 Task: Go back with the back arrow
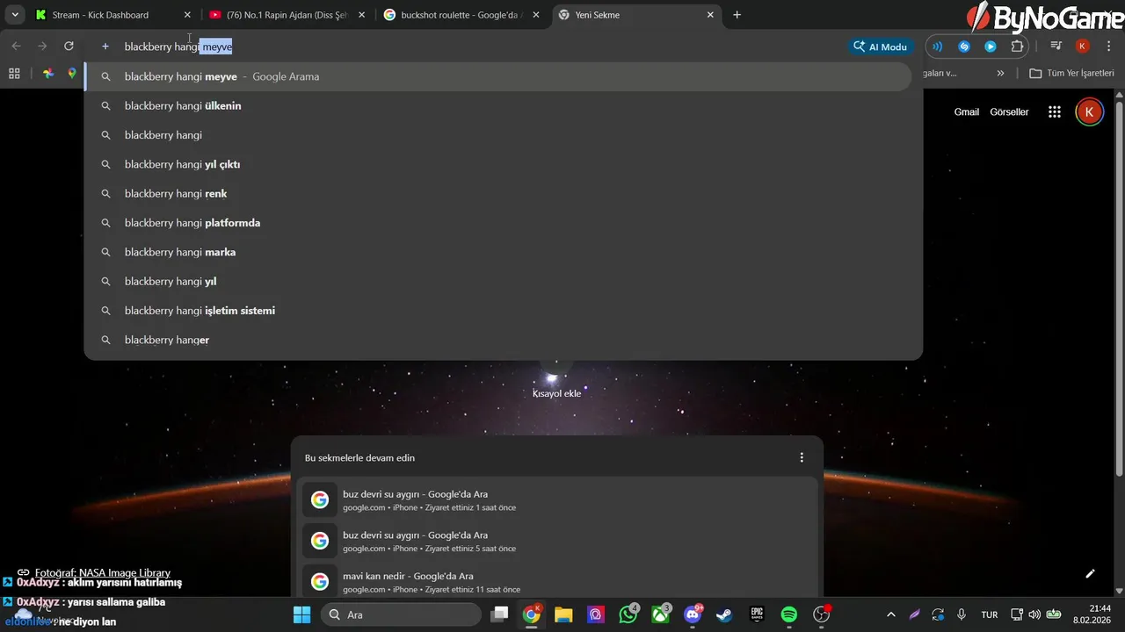pyautogui.click(x=16, y=47)
